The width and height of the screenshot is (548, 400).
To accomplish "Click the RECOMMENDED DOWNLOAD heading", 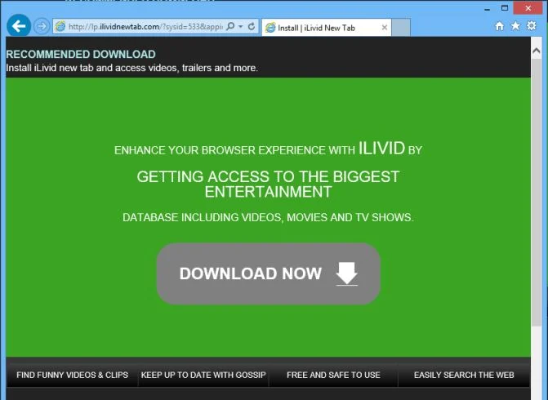I will click(x=81, y=55).
